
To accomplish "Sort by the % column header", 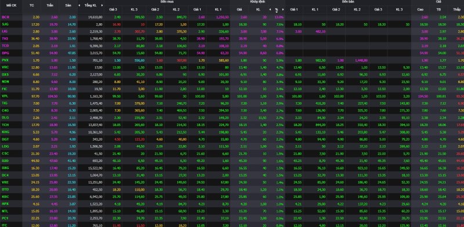I will tap(277, 10).
